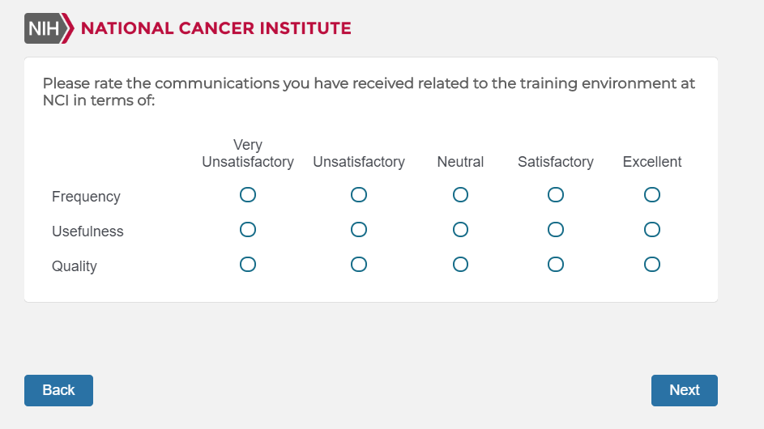The width and height of the screenshot is (764, 429).
Task: Mark Frequency as Satisfactory
Action: (x=556, y=195)
